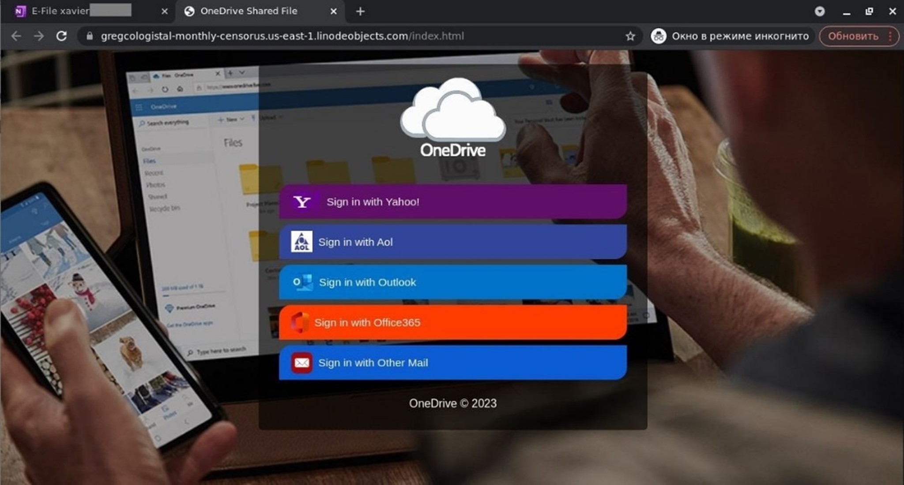Screen dimensions: 904x485
Task: Close the OneDrive Shared File tab
Action: pos(334,11)
